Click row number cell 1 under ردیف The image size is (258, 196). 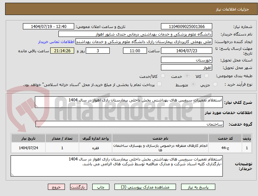(247, 148)
